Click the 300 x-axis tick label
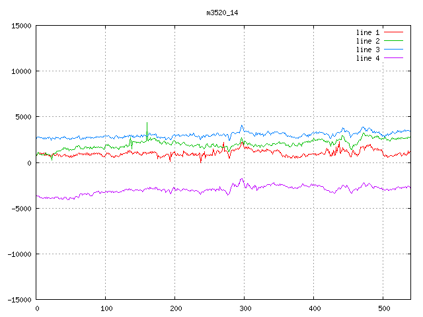Screen dimensions: 423x317 pyautogui.click(x=244, y=308)
